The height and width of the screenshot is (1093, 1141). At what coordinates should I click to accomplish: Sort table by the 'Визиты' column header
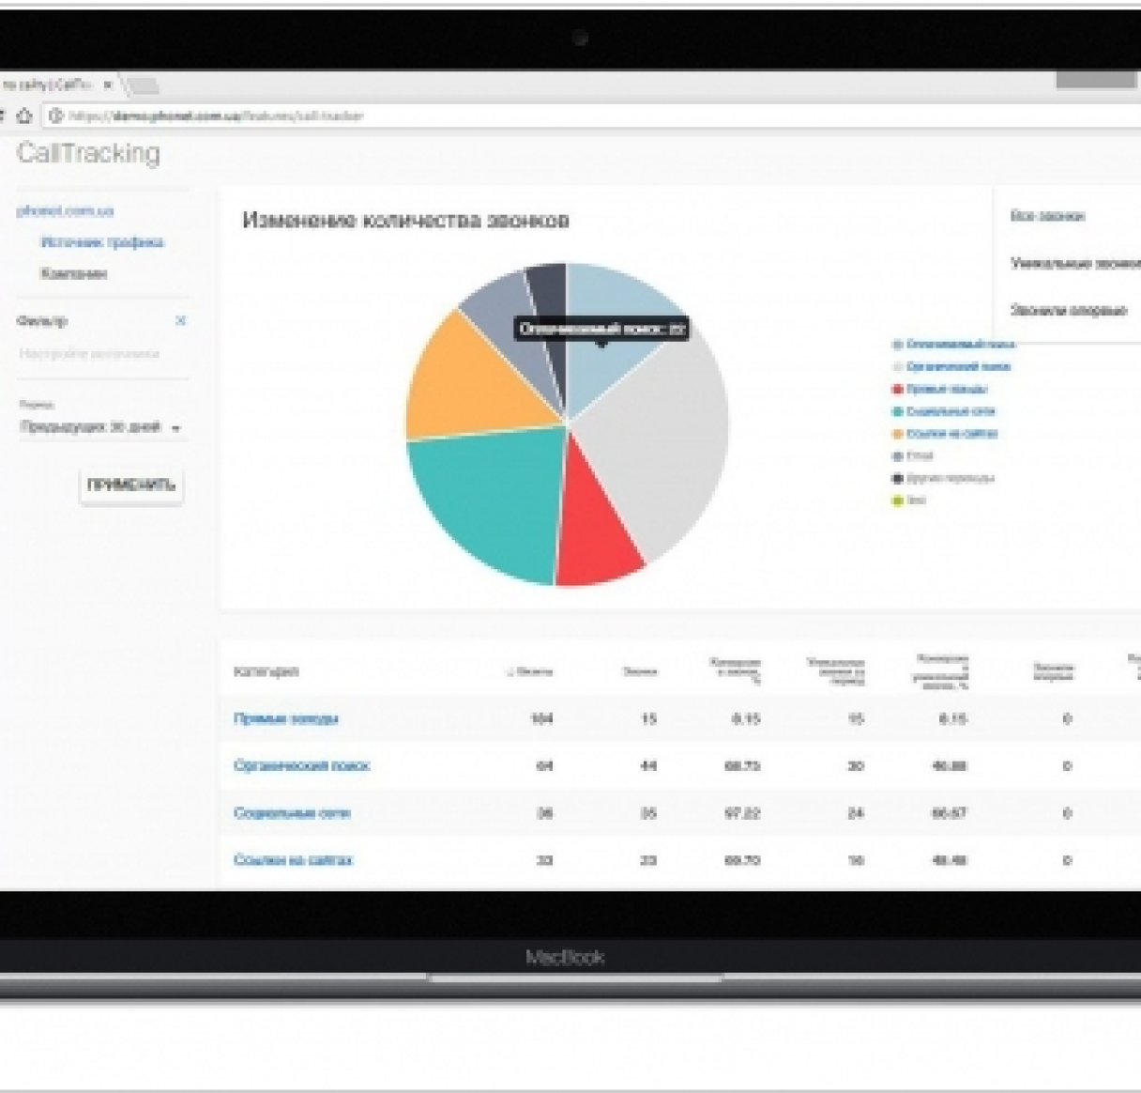pos(531,671)
